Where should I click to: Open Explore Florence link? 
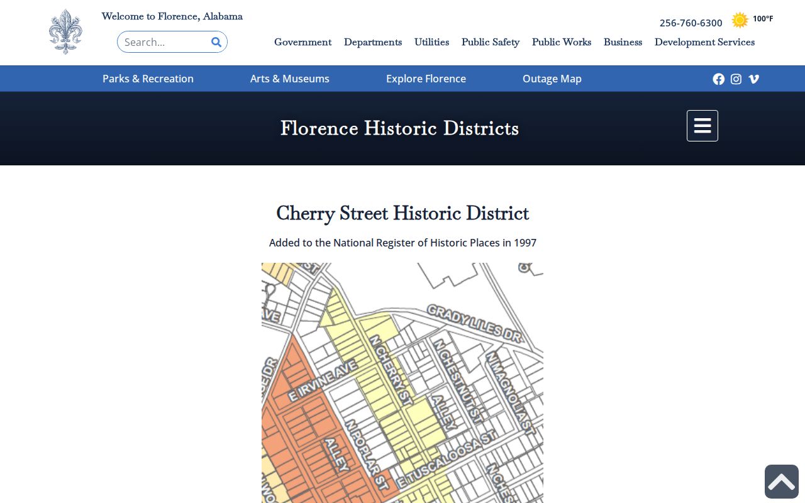click(426, 79)
